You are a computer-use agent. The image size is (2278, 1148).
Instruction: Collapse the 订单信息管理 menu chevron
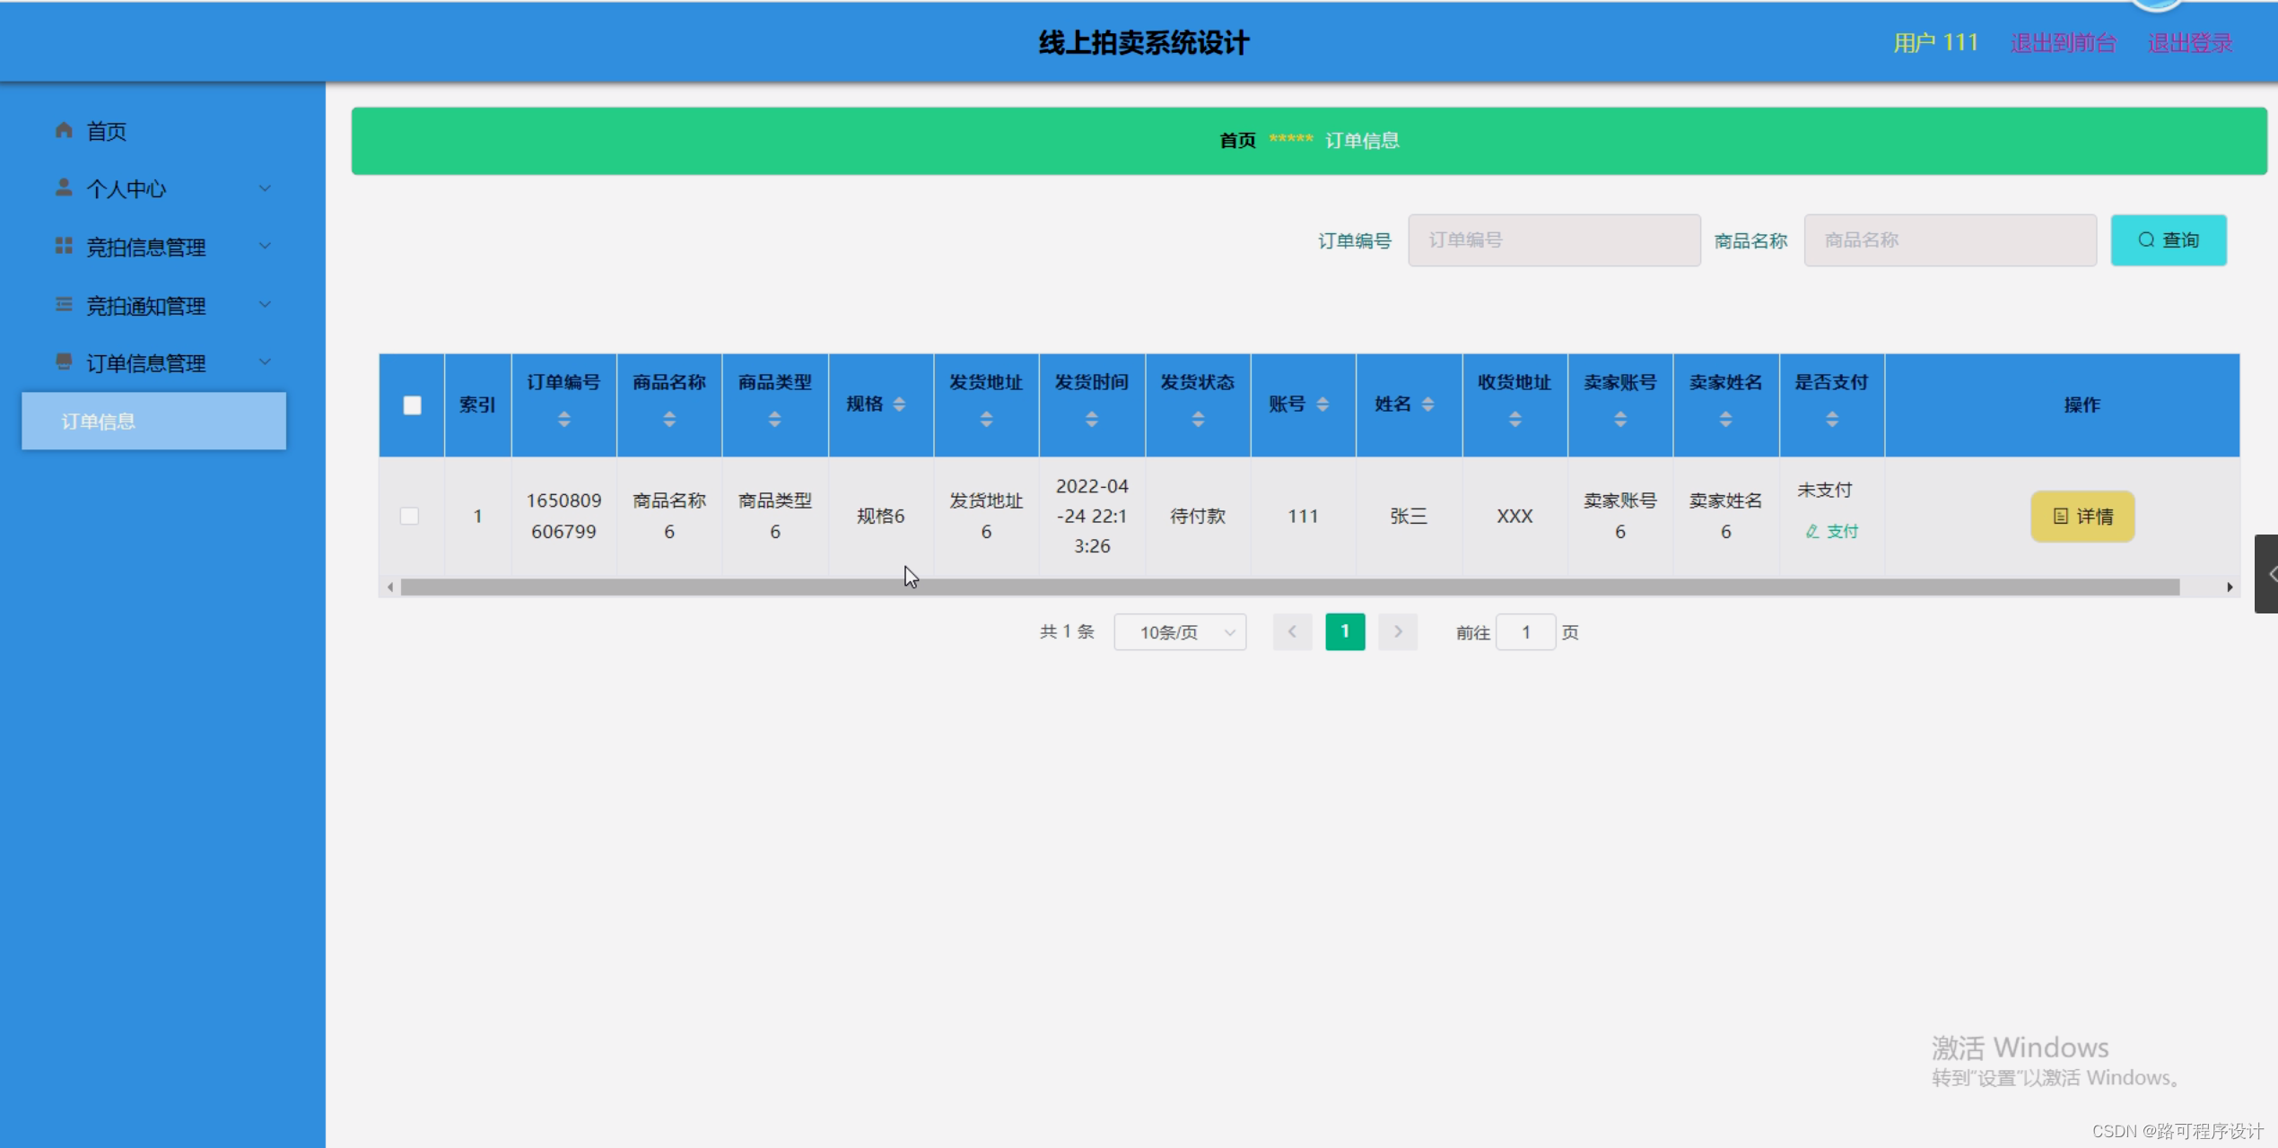tap(265, 361)
